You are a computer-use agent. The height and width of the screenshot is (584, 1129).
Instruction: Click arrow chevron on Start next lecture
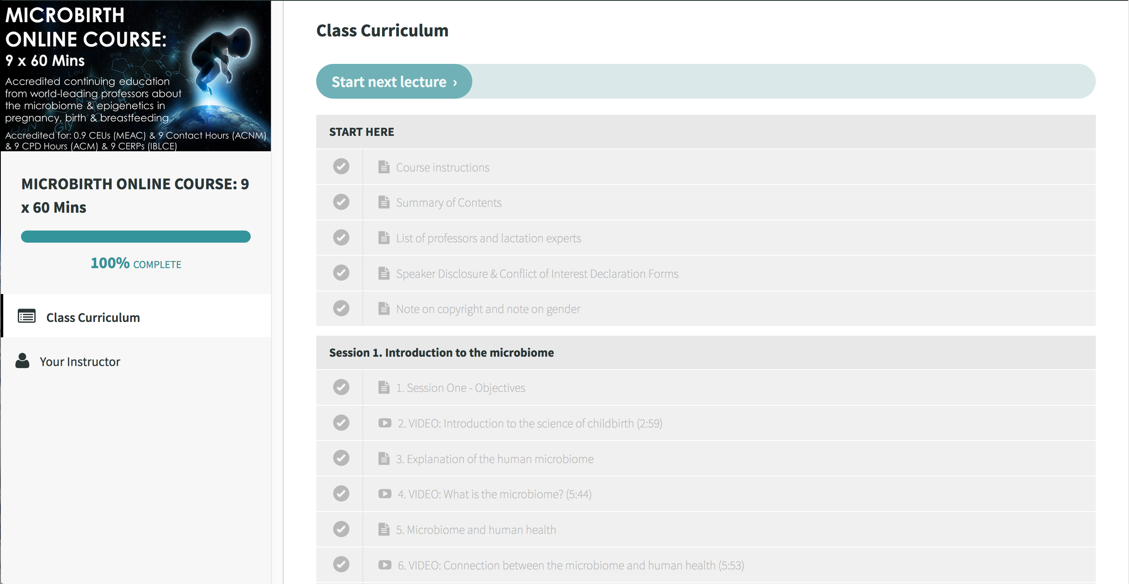tap(455, 83)
